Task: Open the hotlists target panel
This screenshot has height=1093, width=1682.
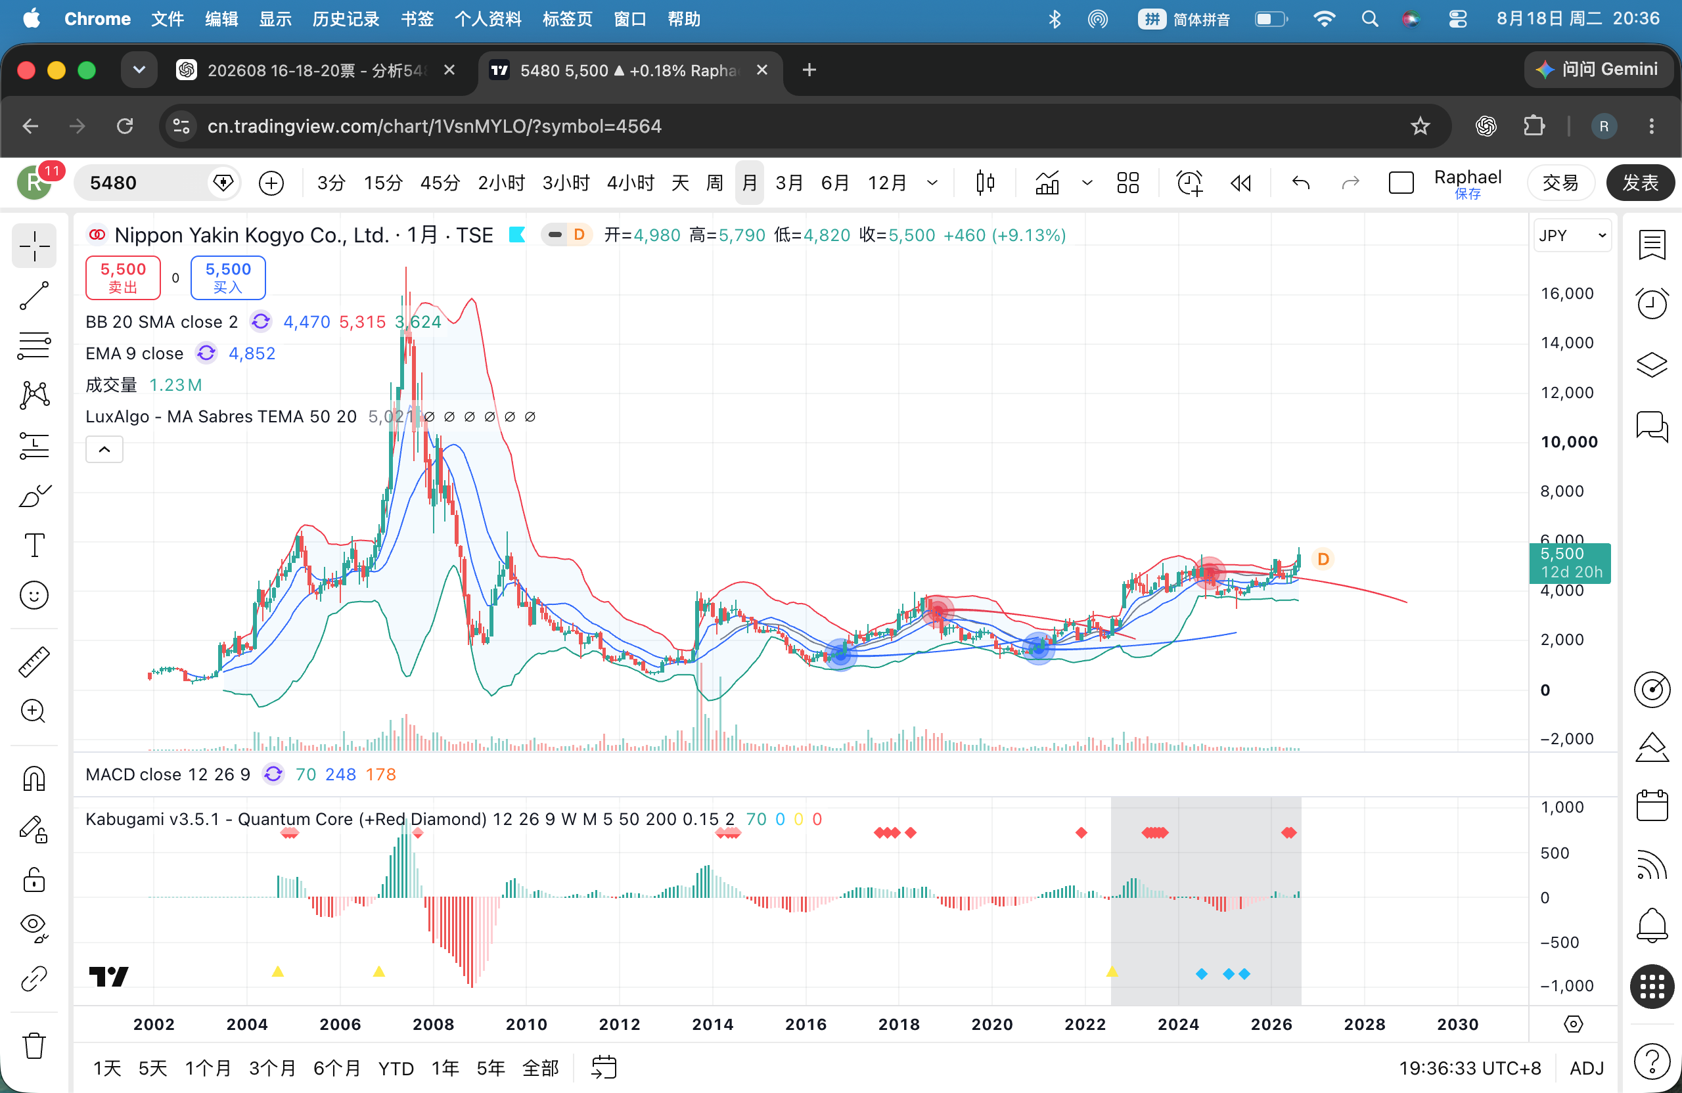Action: click(x=1652, y=690)
